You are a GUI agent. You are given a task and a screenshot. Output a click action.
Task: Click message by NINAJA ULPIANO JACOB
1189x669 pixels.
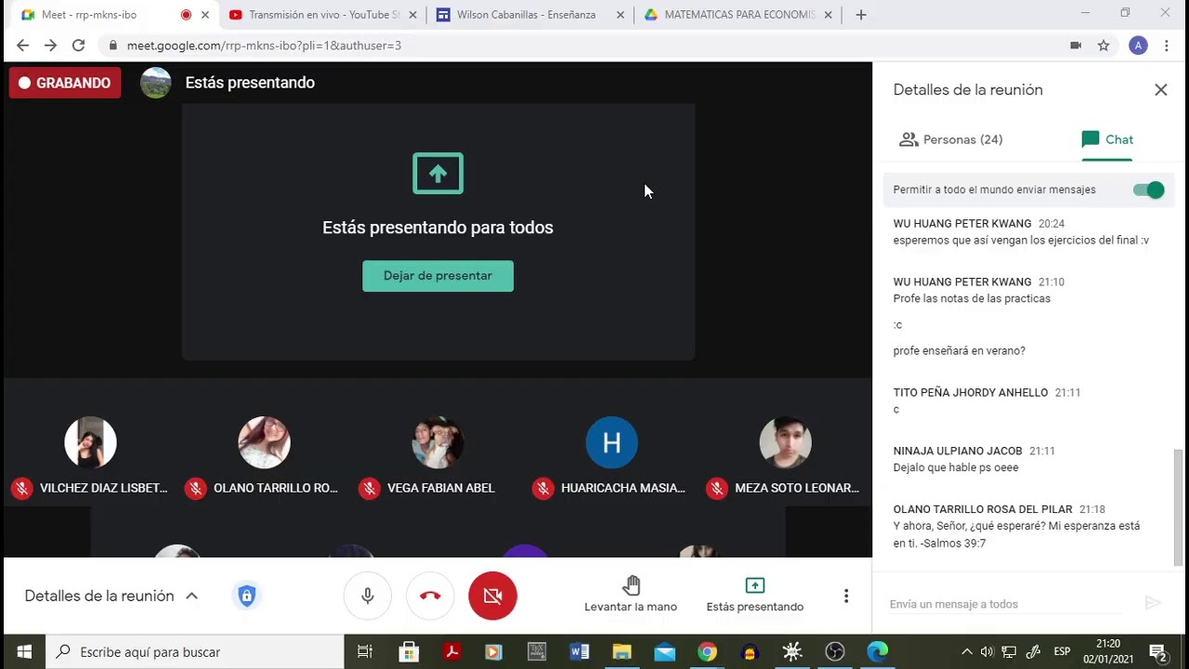(x=956, y=467)
